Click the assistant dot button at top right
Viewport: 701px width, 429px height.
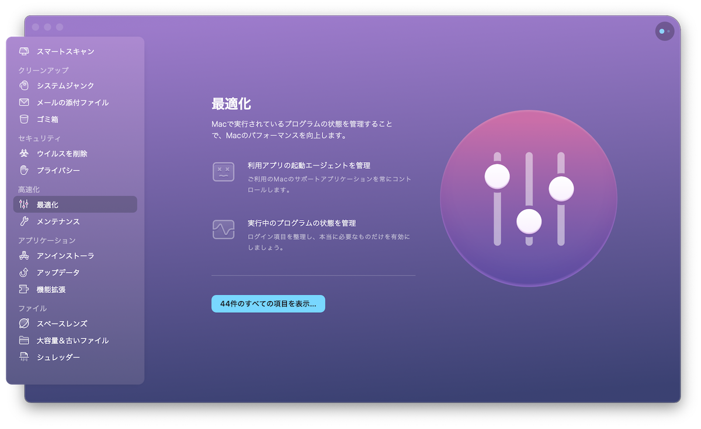point(664,31)
